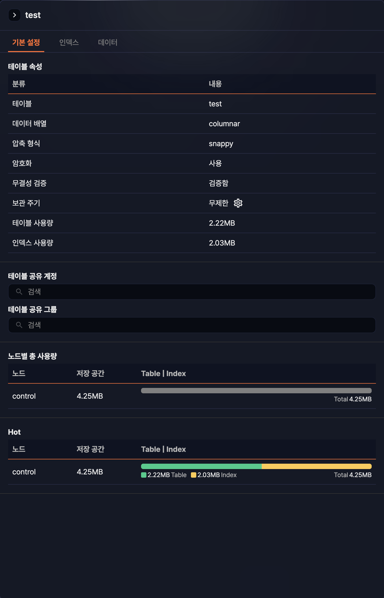The image size is (384, 598).
Task: Switch to the 인덱스 tab
Action: pyautogui.click(x=69, y=42)
